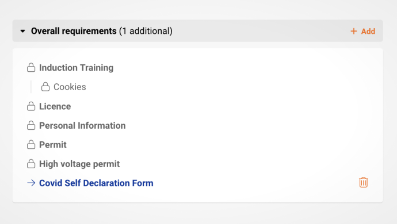
Task: Click the lock icon beside High voltage permit
Action: click(x=31, y=164)
